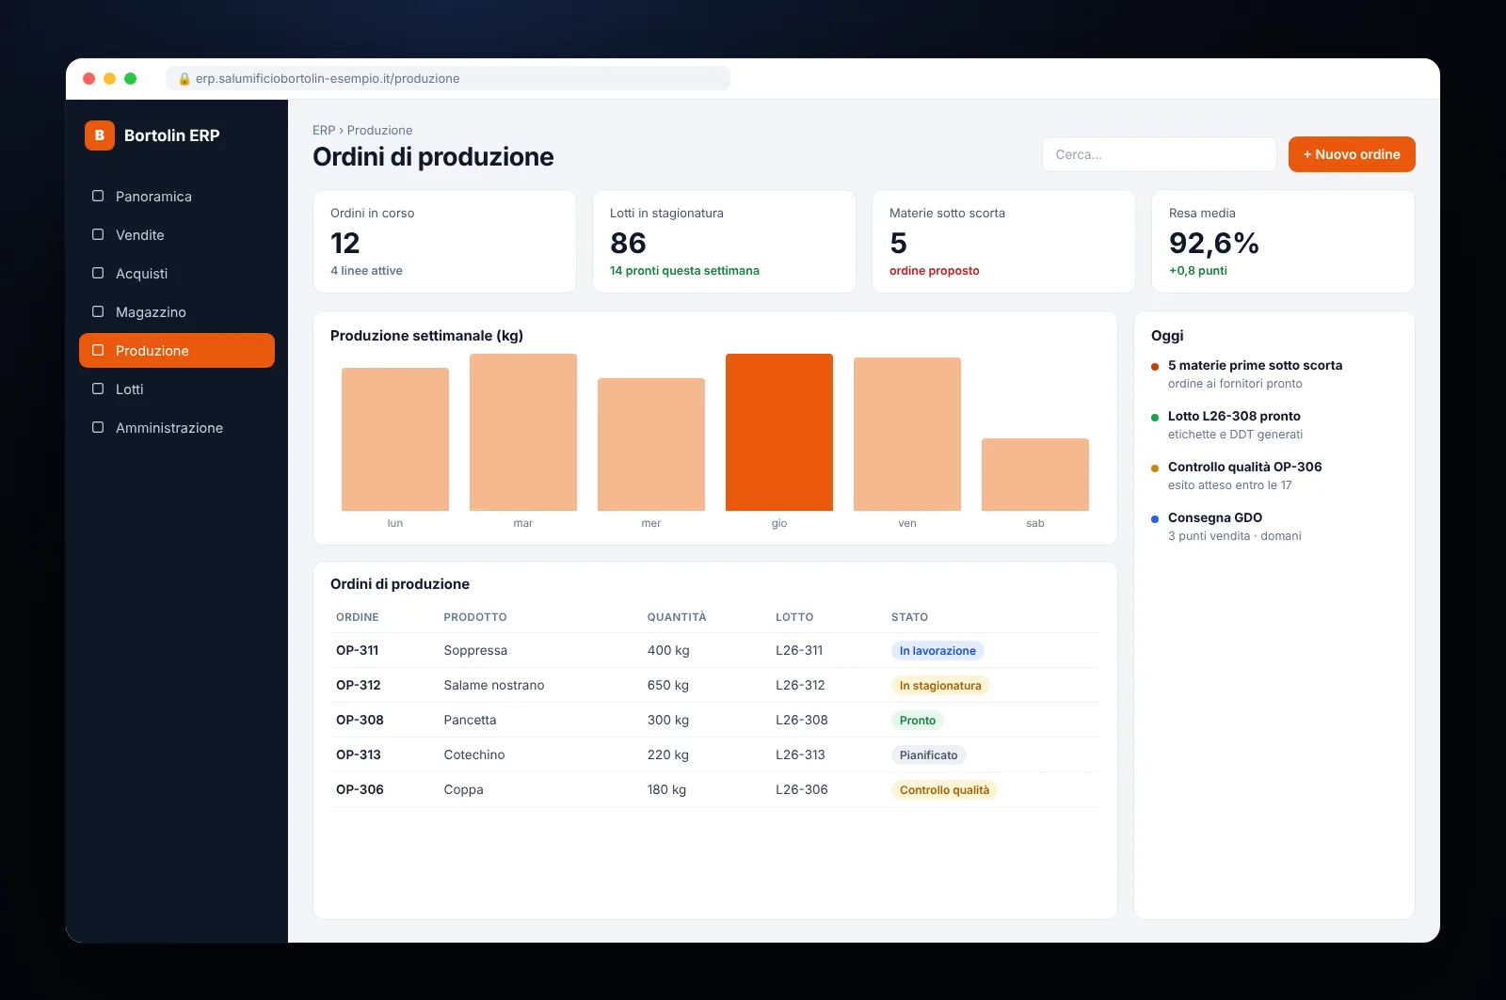The height and width of the screenshot is (1000, 1506).
Task: Select the highlighted gio bar in chart
Action: tap(779, 433)
